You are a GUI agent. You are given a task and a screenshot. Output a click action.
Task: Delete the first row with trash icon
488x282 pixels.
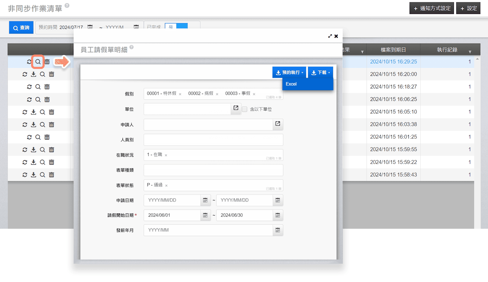(47, 62)
